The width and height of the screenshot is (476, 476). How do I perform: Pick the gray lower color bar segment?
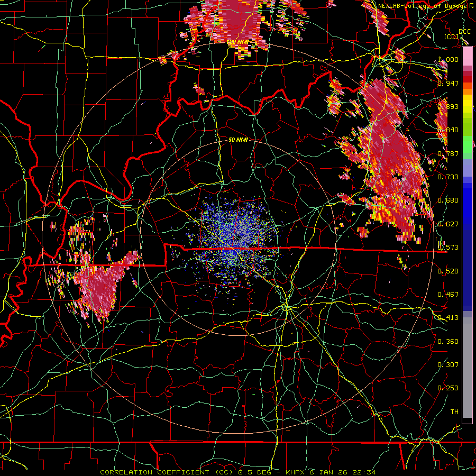(x=467, y=368)
